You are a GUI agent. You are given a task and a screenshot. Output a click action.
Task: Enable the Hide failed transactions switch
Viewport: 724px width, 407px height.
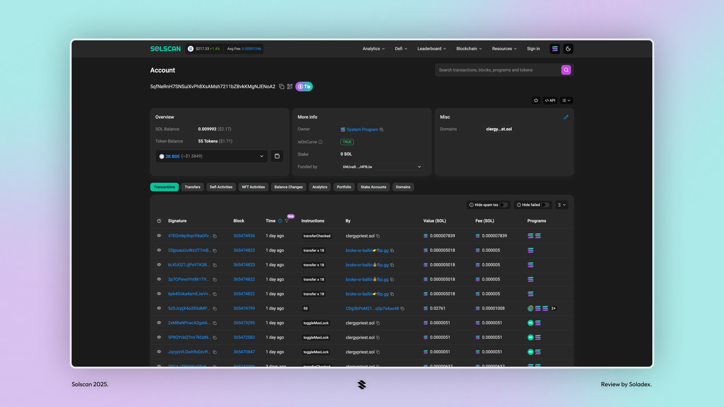click(545, 205)
